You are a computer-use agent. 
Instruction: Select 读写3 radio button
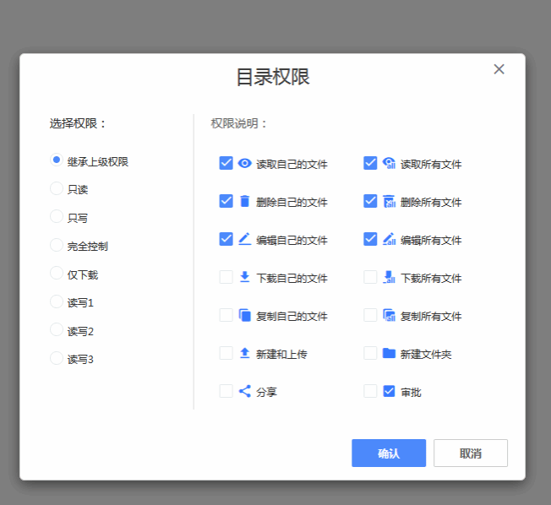57,358
